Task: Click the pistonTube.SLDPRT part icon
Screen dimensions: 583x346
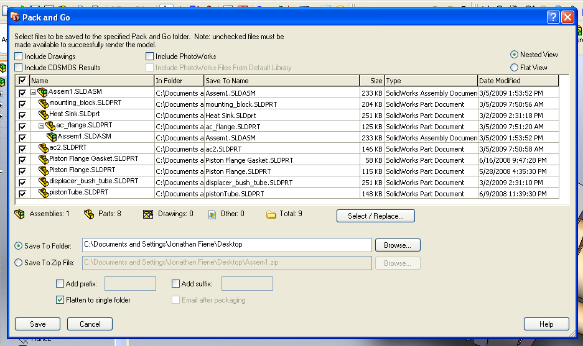Action: 43,193
